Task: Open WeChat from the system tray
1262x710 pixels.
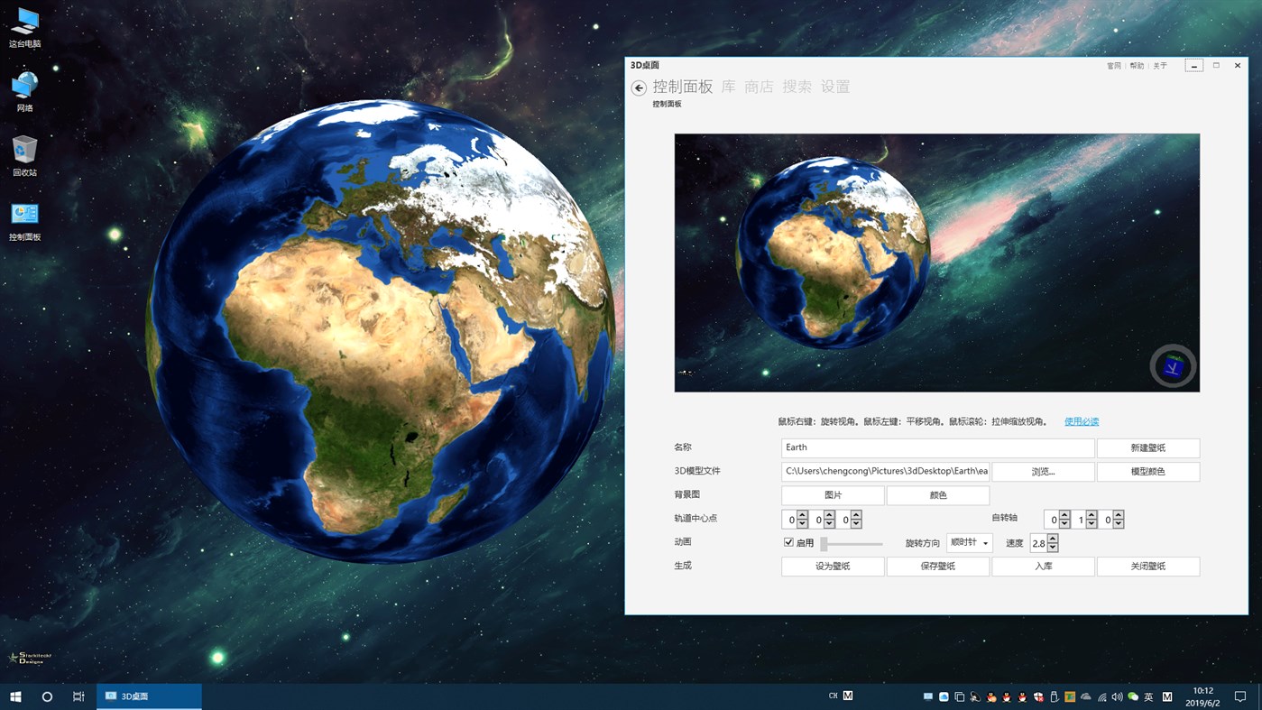Action: click(1132, 696)
